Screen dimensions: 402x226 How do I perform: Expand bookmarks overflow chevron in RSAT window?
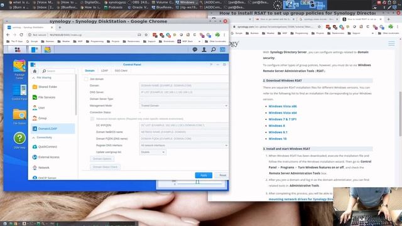pos(372,33)
